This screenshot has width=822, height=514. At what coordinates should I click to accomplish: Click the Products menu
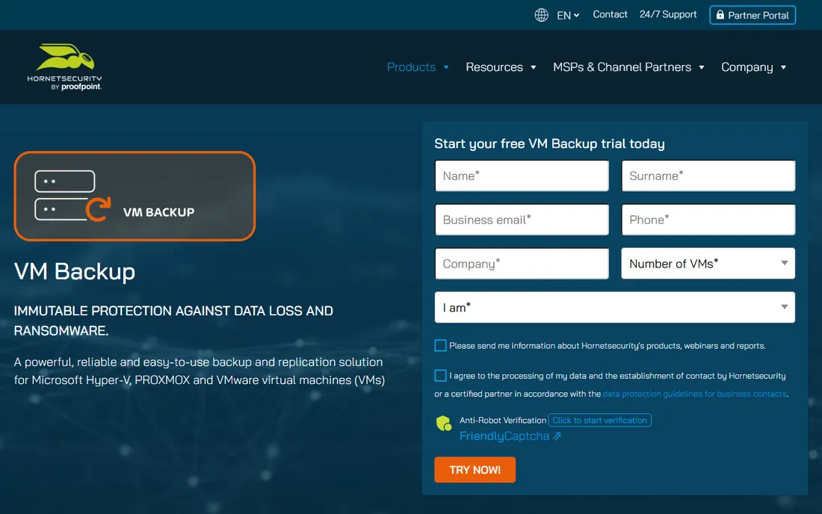[x=418, y=67]
